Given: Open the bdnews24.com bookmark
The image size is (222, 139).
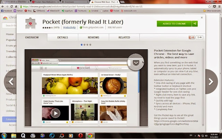Looking at the screenshot, I should point(129,11).
